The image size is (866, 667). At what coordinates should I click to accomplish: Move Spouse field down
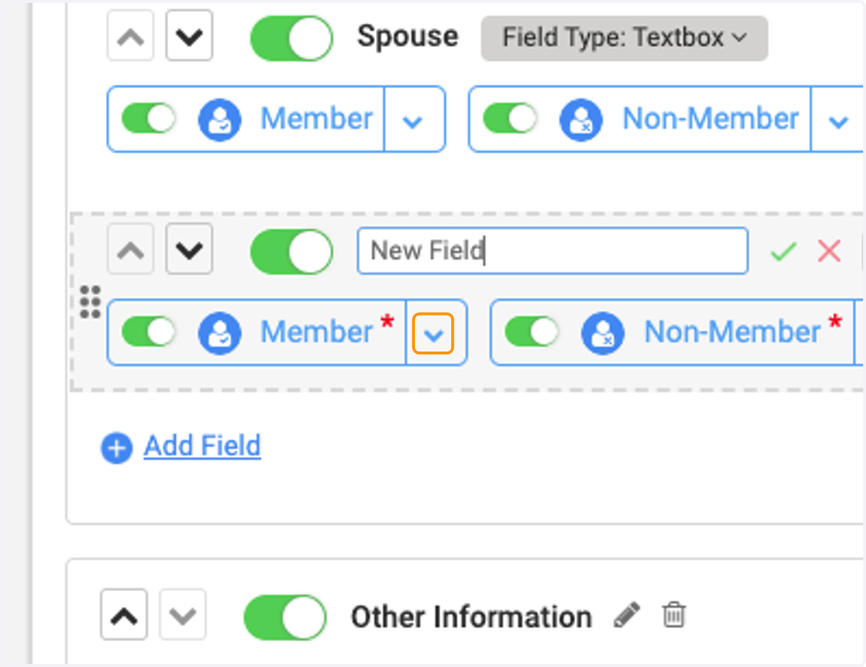pyautogui.click(x=189, y=37)
